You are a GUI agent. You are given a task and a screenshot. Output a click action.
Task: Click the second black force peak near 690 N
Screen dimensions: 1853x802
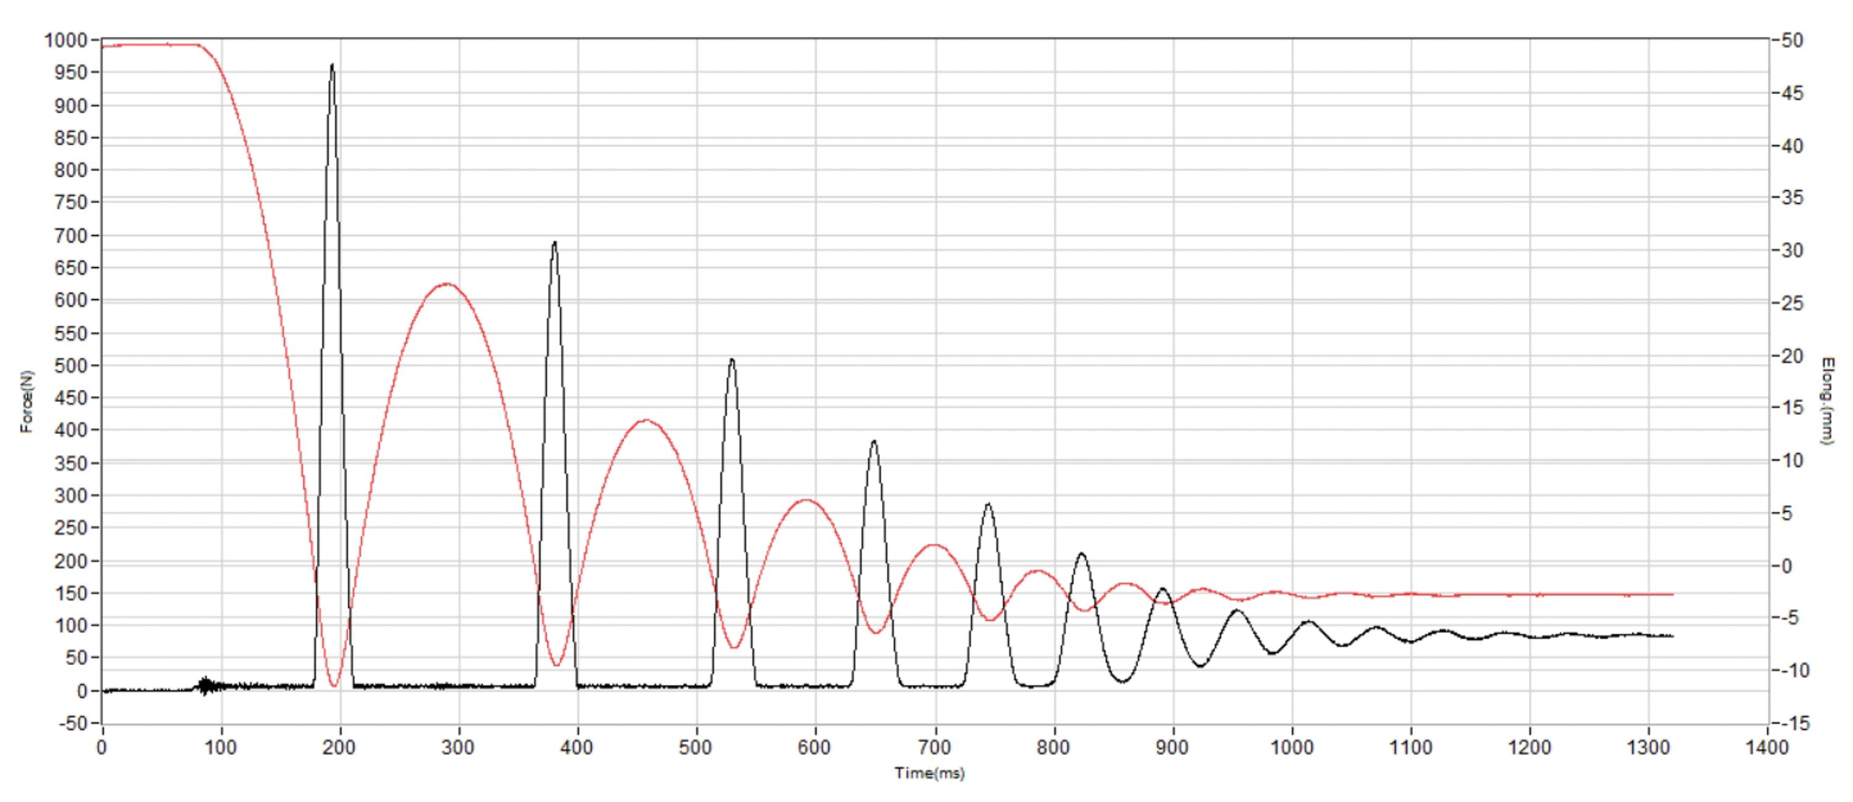(x=555, y=244)
